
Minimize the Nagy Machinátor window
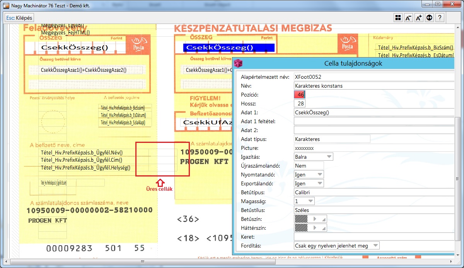[426, 4]
